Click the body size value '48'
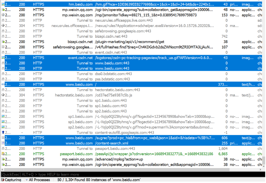Viewport: 266px width, 183px height. point(226,10)
